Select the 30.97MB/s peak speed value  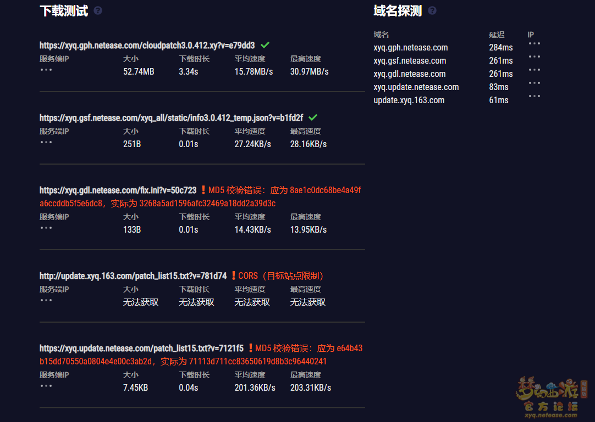(309, 71)
